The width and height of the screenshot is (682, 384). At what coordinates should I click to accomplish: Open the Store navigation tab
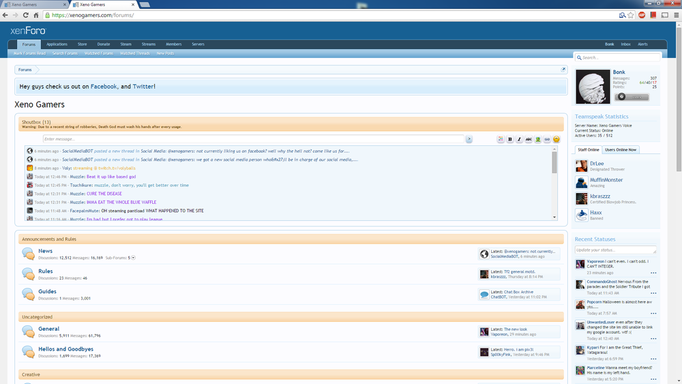(x=83, y=44)
